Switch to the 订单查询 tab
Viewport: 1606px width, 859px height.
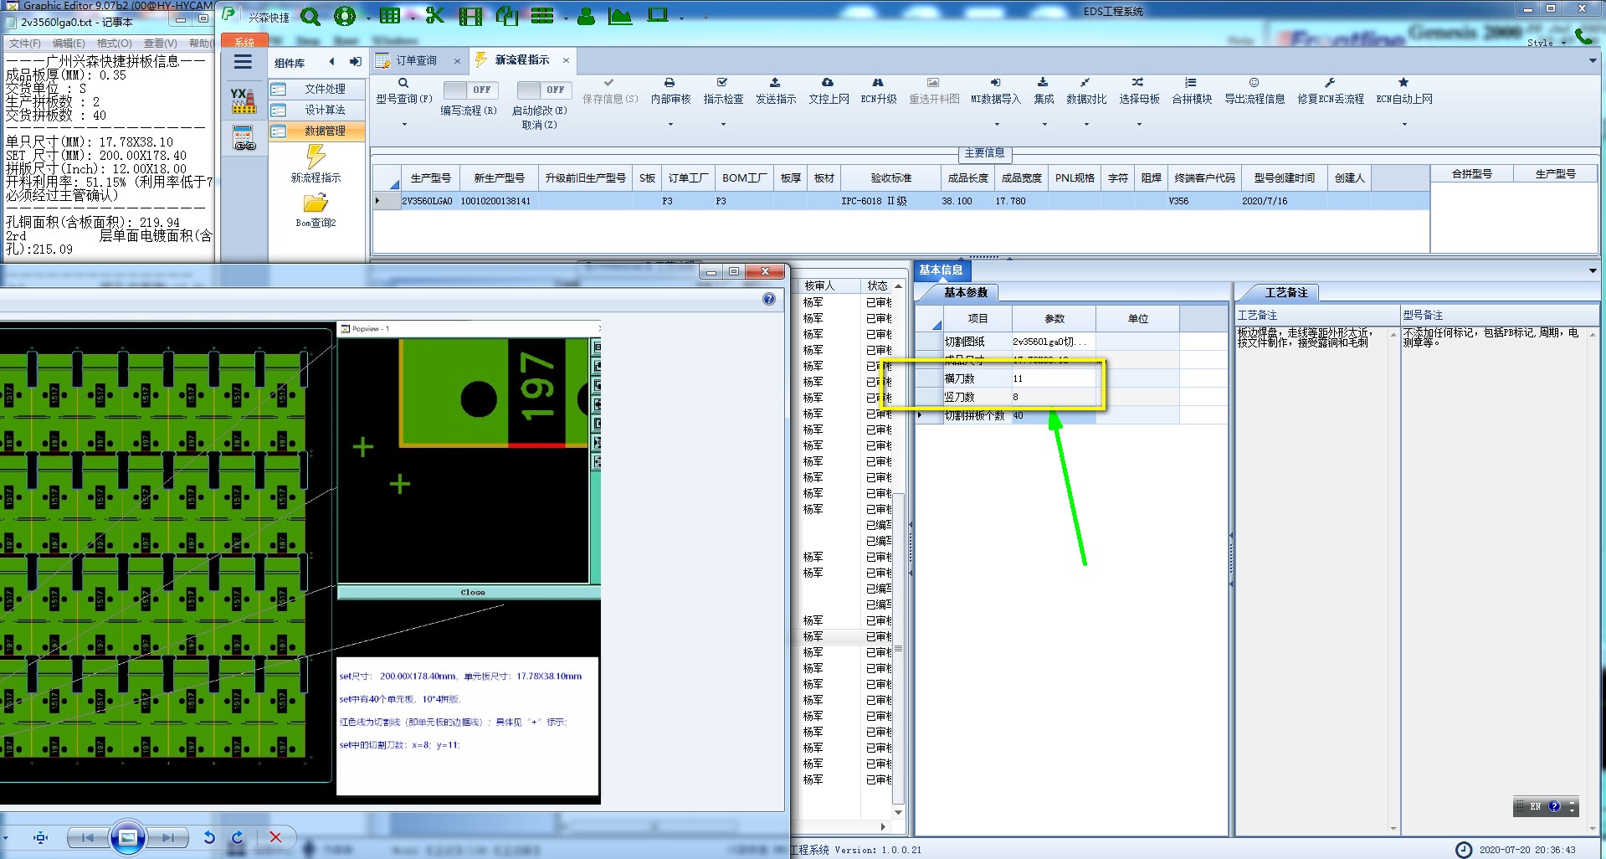(x=416, y=60)
